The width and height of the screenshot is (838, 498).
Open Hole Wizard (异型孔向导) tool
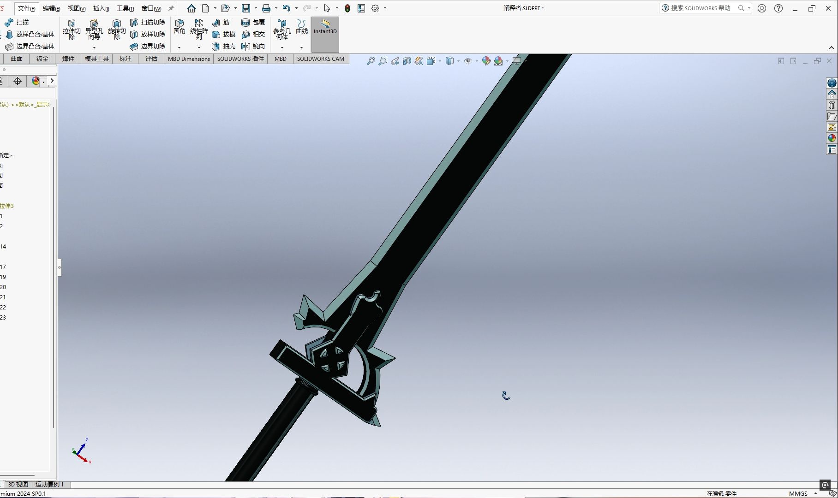[x=94, y=30]
